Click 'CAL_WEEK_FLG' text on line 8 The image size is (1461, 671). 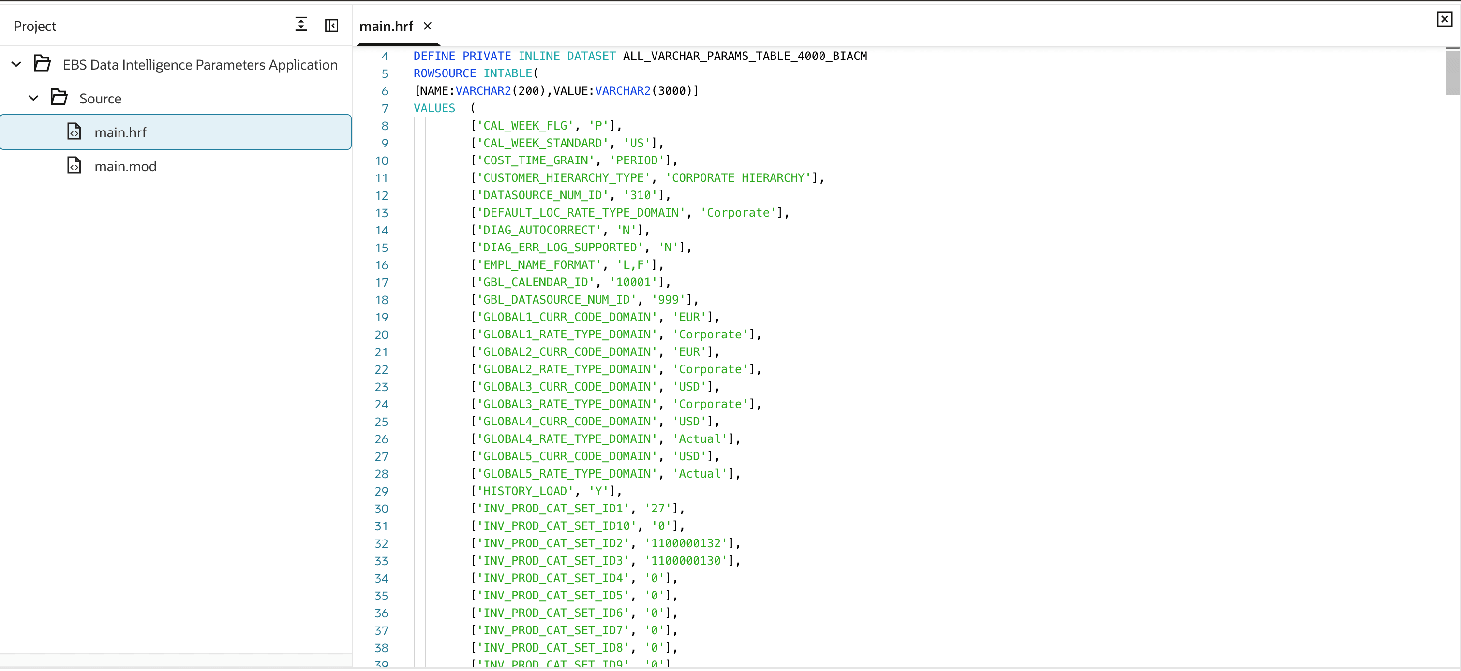(x=525, y=125)
